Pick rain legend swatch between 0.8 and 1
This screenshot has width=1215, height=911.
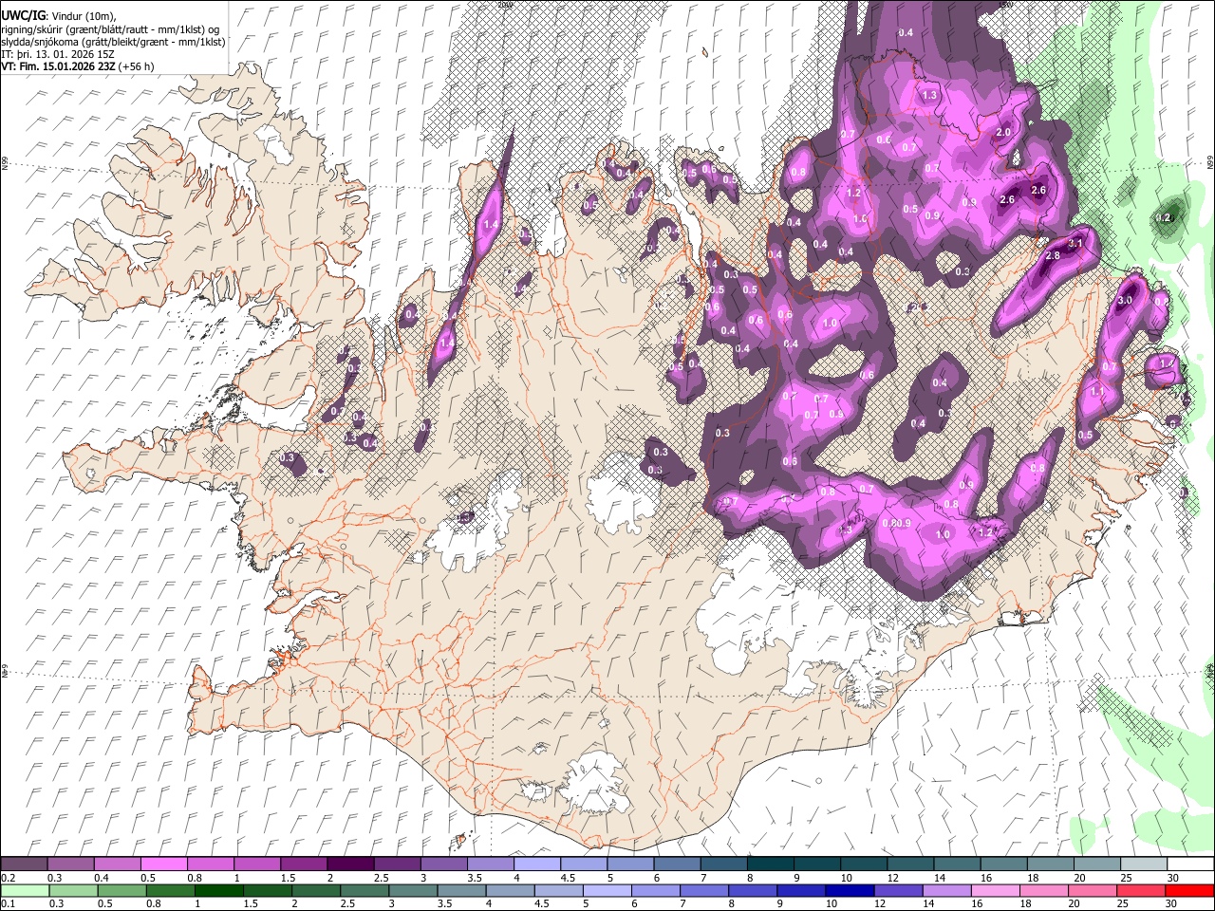(x=170, y=891)
